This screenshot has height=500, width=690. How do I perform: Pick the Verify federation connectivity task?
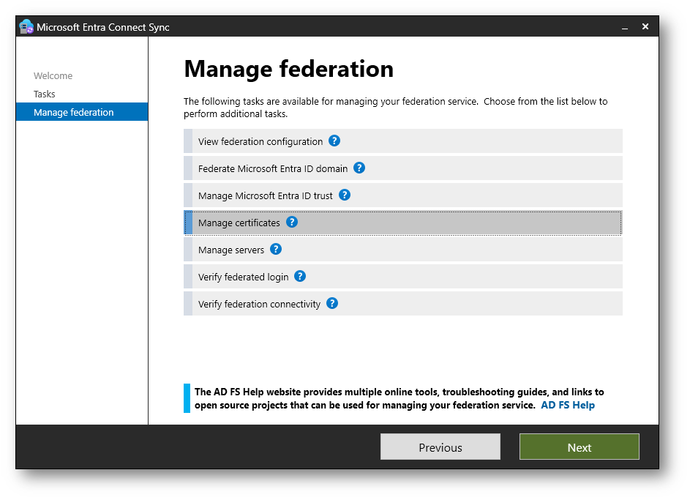pyautogui.click(x=259, y=305)
